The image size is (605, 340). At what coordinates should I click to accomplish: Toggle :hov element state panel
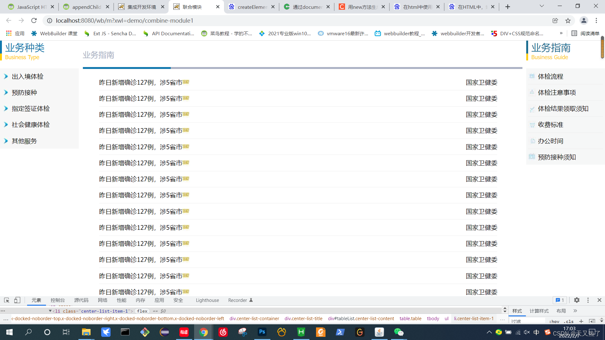pos(554,321)
